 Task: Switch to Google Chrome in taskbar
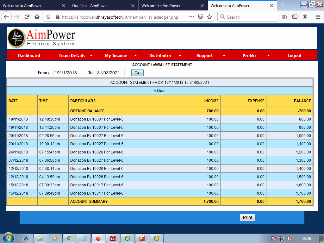[69, 239]
